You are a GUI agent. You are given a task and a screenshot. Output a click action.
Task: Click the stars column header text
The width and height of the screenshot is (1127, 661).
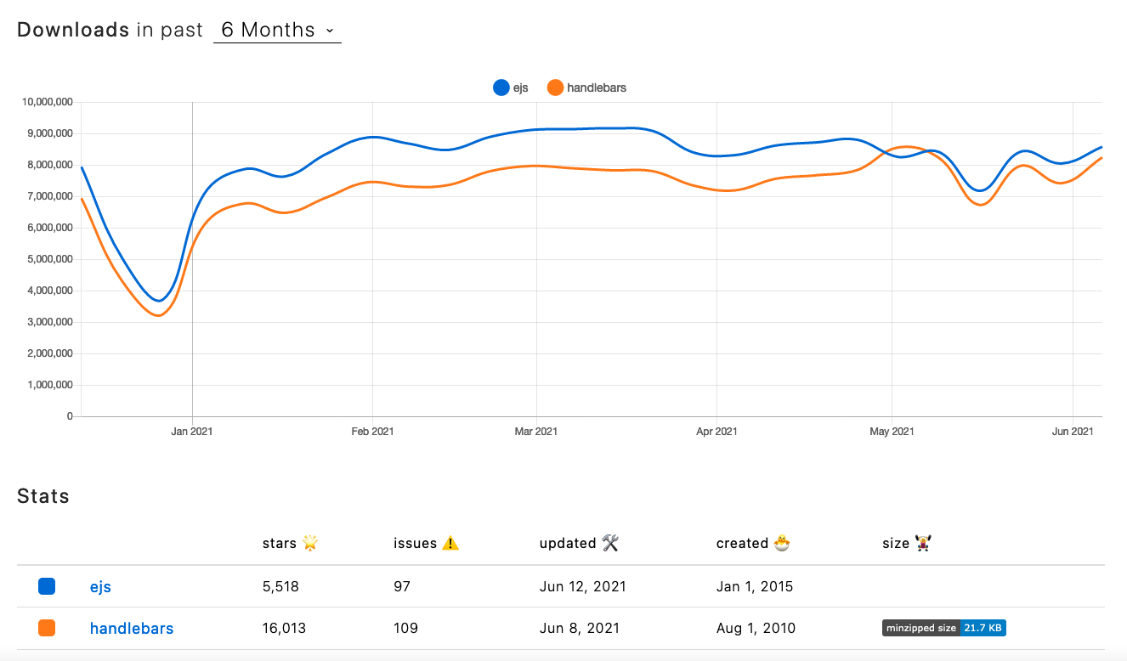point(280,543)
